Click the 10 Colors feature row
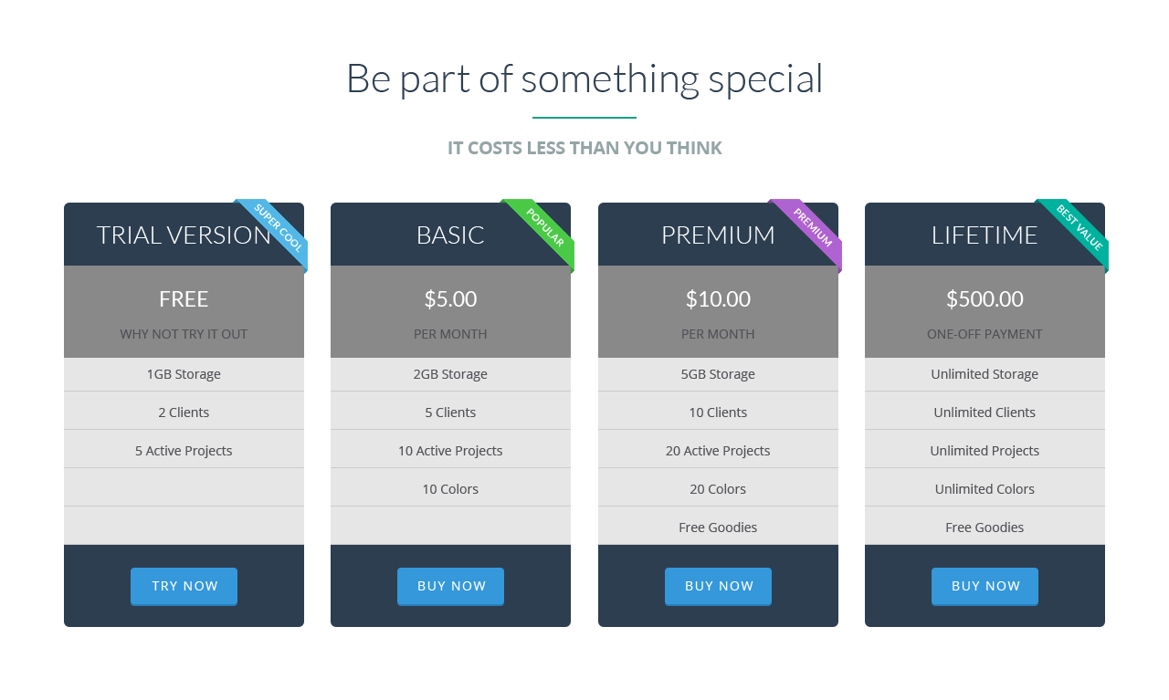The height and width of the screenshot is (700, 1169). click(x=450, y=489)
